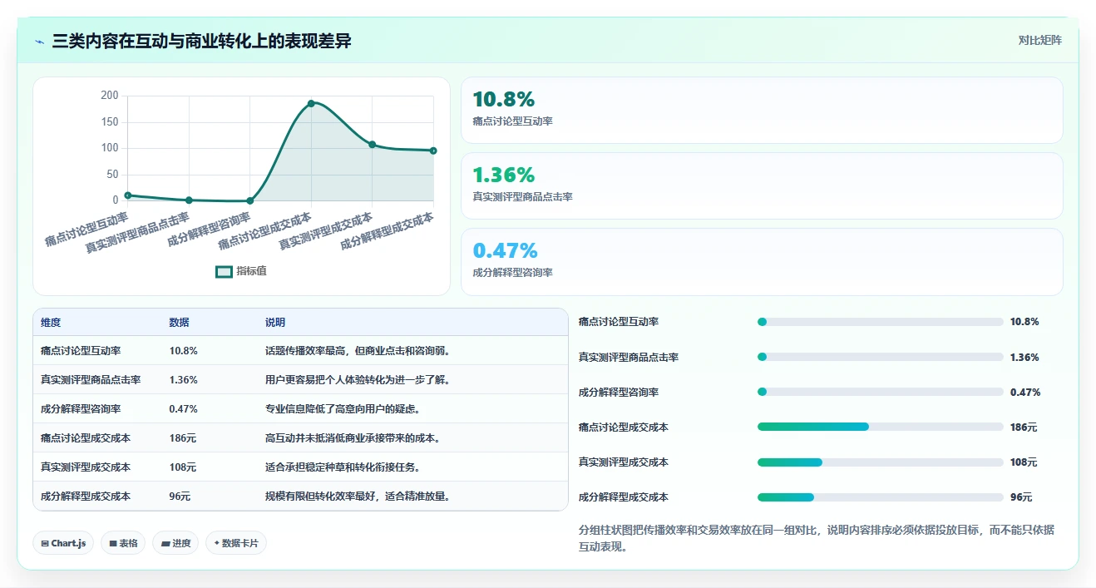The image size is (1096, 588).
Task: Click the dashboard title 三类内容在互动与商业转化上的表现差异
Action: pos(202,41)
